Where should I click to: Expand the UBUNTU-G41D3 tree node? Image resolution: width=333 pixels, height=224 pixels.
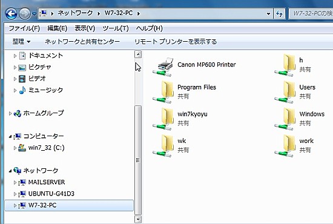point(15,194)
